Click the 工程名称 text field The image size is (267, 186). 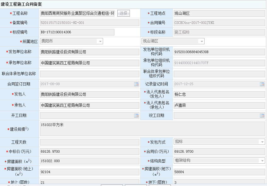tap(78, 13)
